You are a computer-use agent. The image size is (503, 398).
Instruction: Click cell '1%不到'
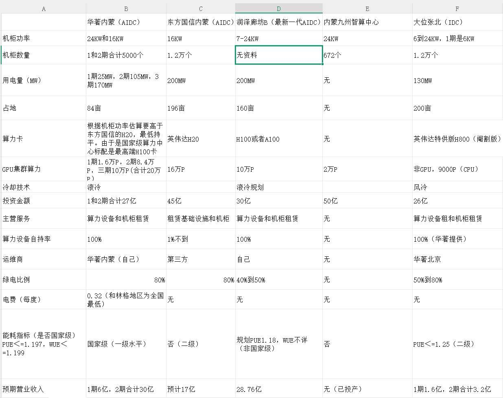201,239
